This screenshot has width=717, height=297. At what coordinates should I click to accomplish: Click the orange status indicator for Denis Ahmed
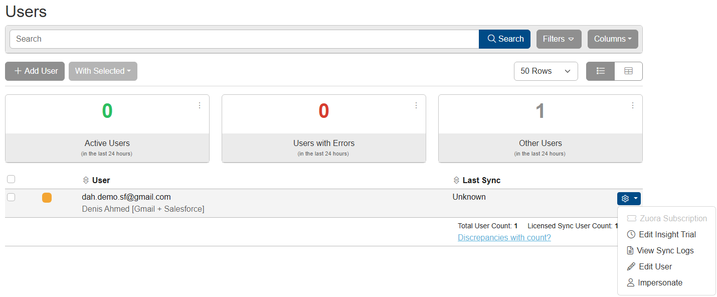click(x=47, y=198)
